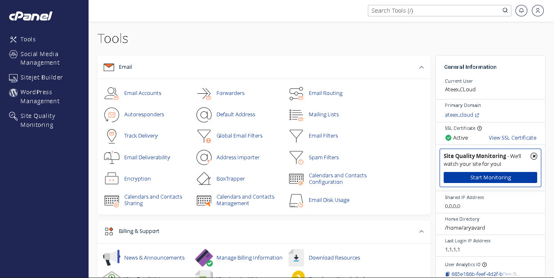The height and width of the screenshot is (278, 554).
Task: Click the Manage Billing Information card icon
Action: pos(204,258)
